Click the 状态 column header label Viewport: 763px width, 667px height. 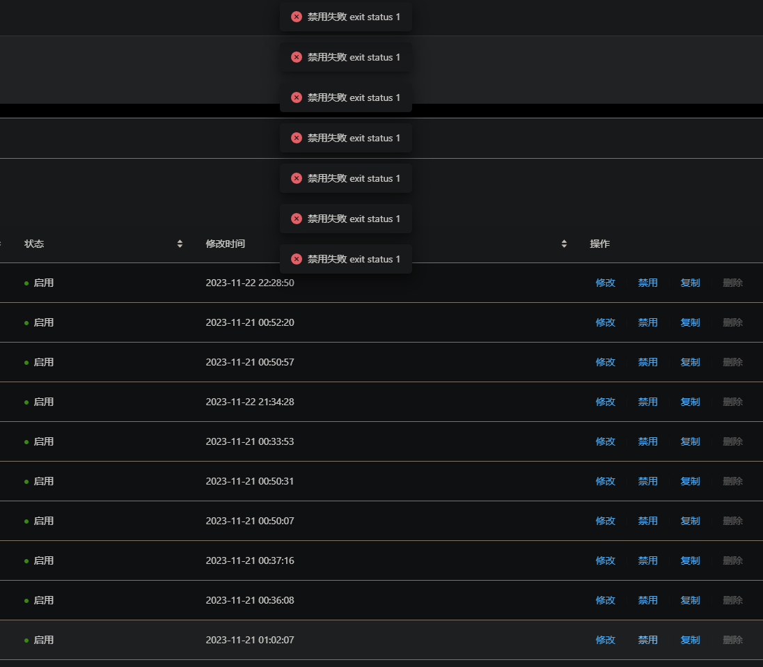34,244
